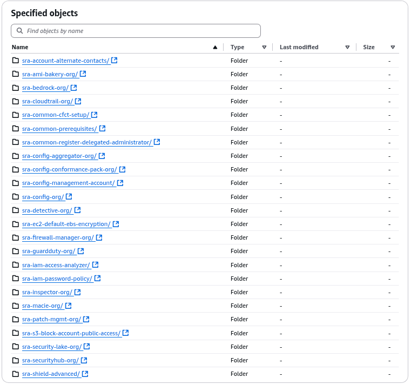The height and width of the screenshot is (384, 411).
Task: Open the sra-common-prerequisites/ folder link
Action: 59,129
